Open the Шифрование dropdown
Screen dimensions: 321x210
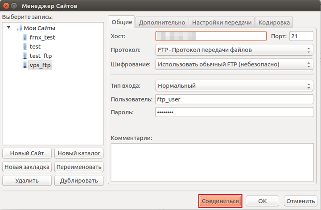(x=234, y=65)
